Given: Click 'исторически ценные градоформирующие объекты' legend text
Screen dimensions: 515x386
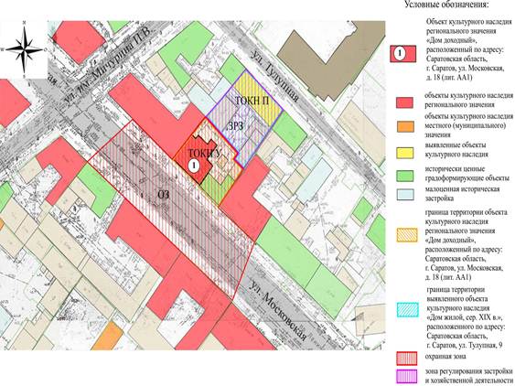Looking at the screenshot, I should pos(467,174).
